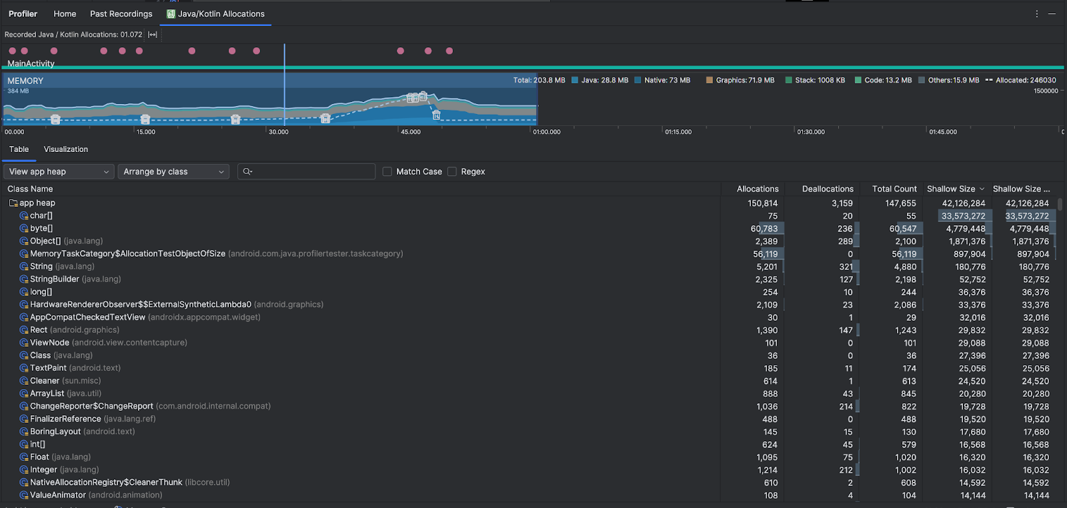Click the app heap folder icon

pos(13,203)
